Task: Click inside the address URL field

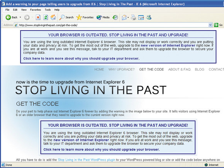Action: coord(112,25)
